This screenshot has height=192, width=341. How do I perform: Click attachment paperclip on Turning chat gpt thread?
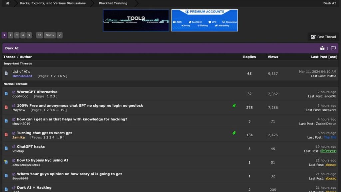[234, 133]
